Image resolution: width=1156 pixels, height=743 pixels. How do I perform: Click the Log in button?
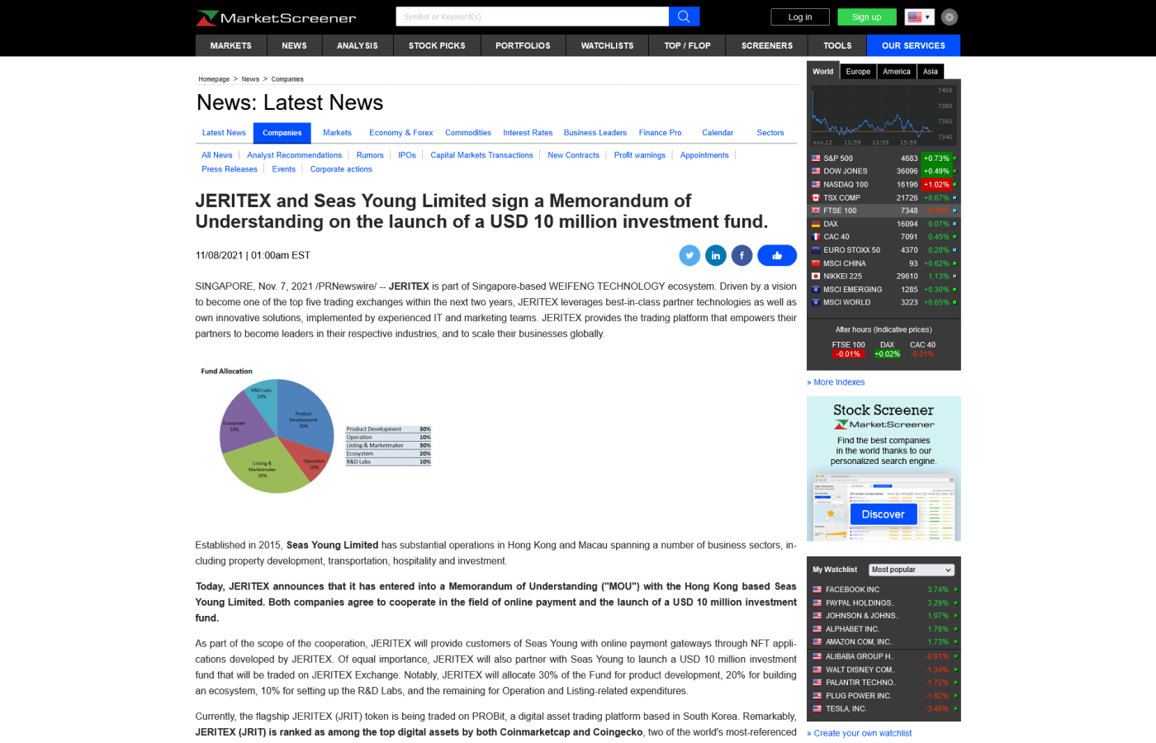800,17
